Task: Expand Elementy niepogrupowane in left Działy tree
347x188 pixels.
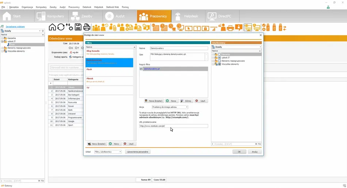Action: [x=2, y=48]
